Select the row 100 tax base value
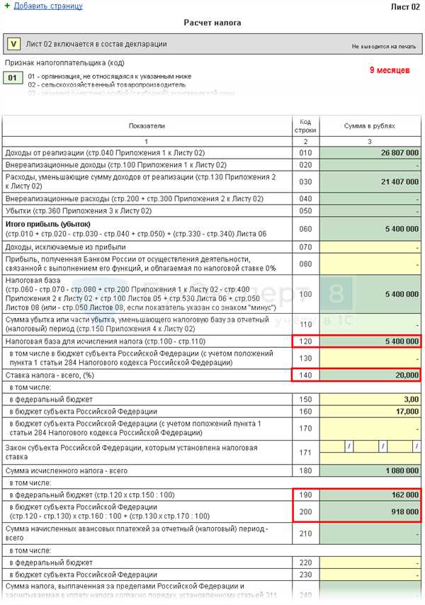Screen dimensions: 425x605 [x=370, y=294]
